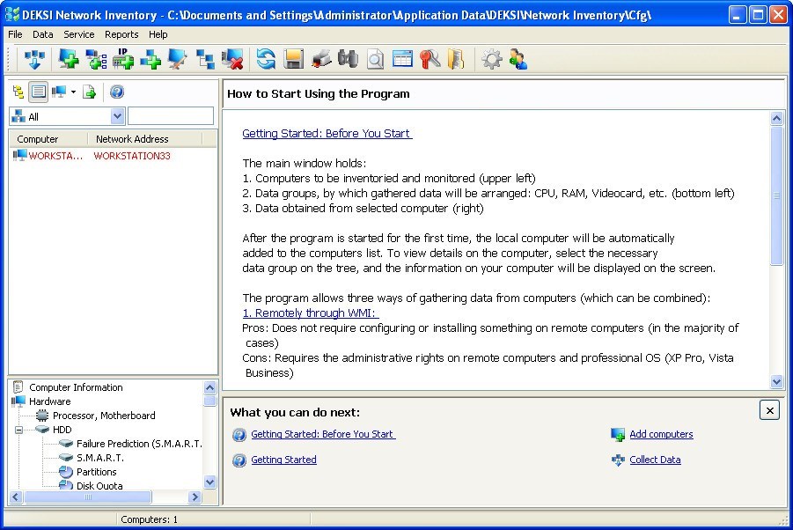Open the Reports menu
Viewport: 793px width, 530px height.
coord(121,34)
